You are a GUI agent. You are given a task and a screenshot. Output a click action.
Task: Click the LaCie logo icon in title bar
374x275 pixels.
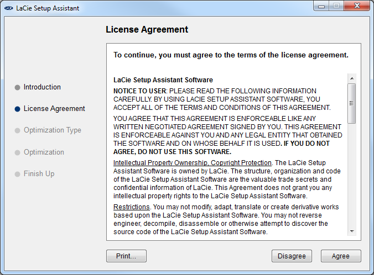[9, 8]
